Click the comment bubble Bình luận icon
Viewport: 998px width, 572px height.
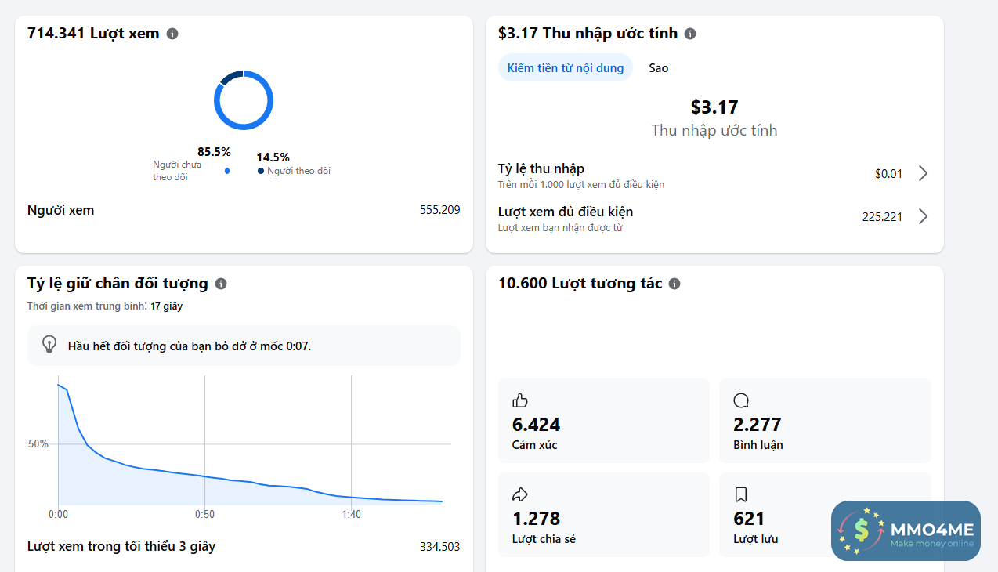pyautogui.click(x=741, y=400)
